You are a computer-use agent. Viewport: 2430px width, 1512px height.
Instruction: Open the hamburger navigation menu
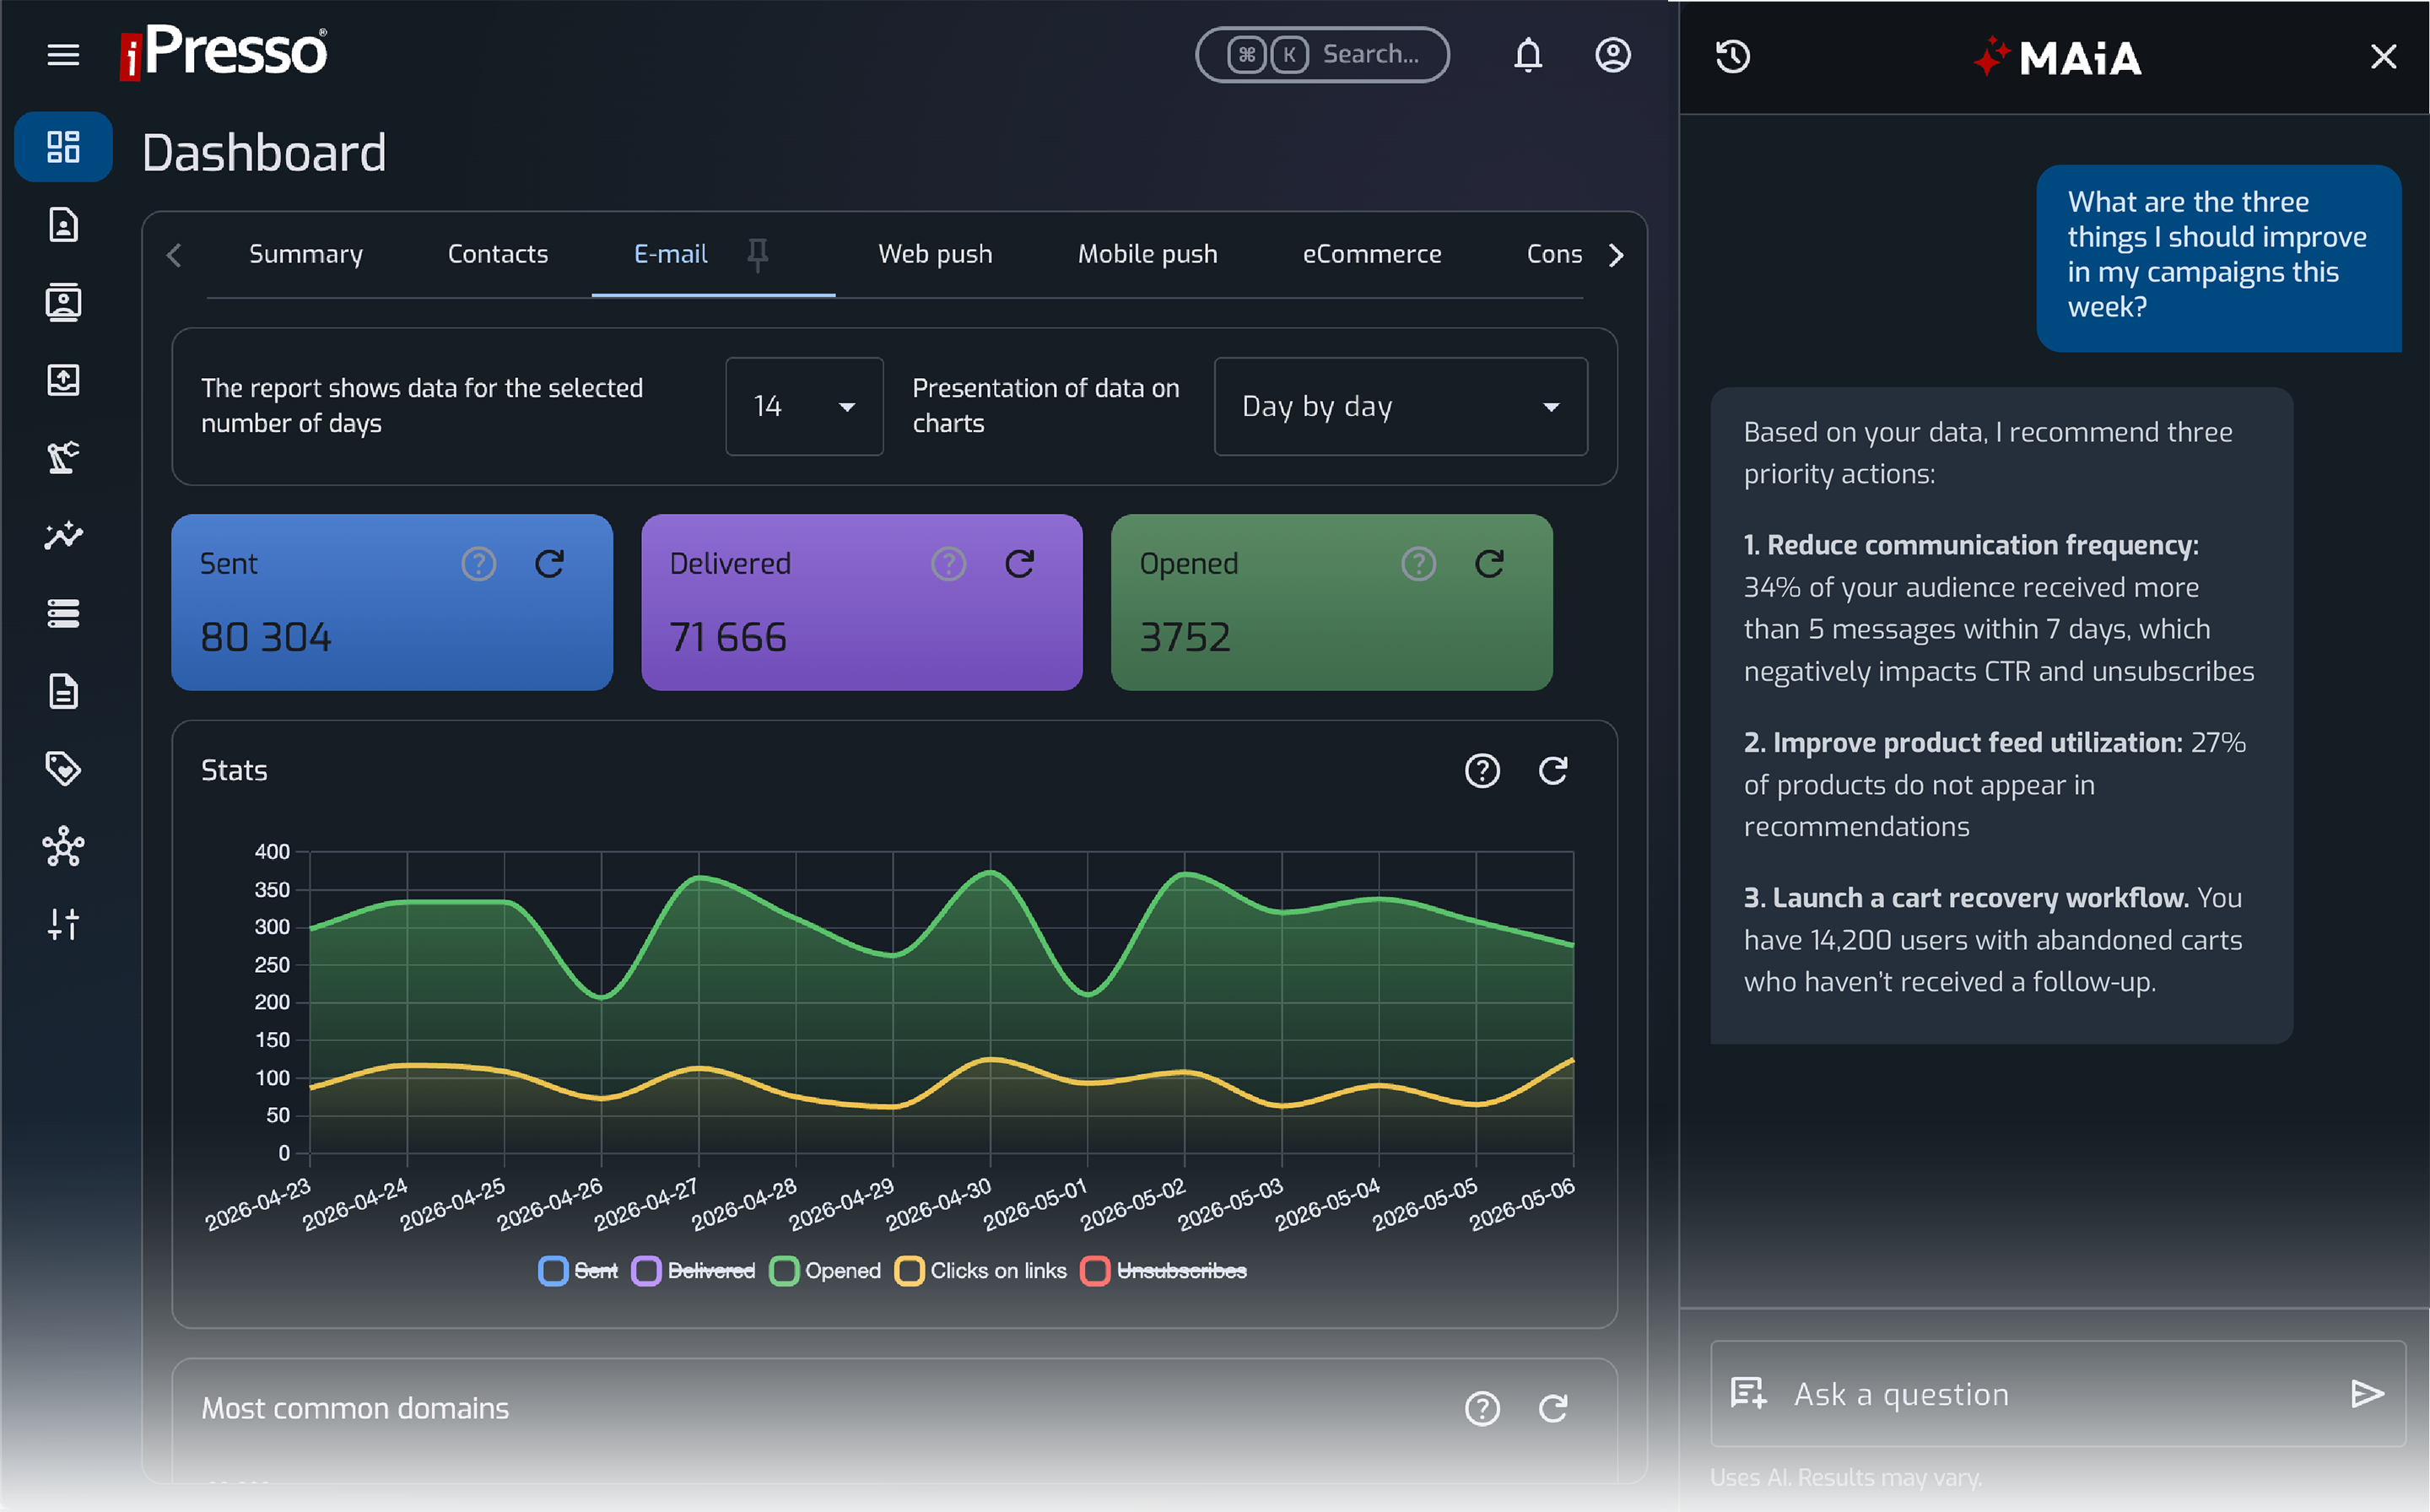tap(63, 55)
